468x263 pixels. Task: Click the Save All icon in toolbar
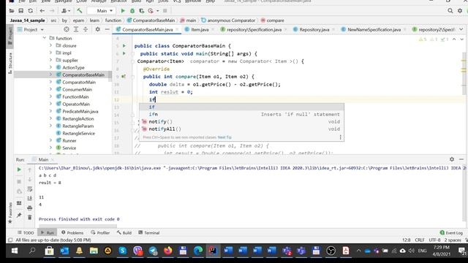click(21, 11)
